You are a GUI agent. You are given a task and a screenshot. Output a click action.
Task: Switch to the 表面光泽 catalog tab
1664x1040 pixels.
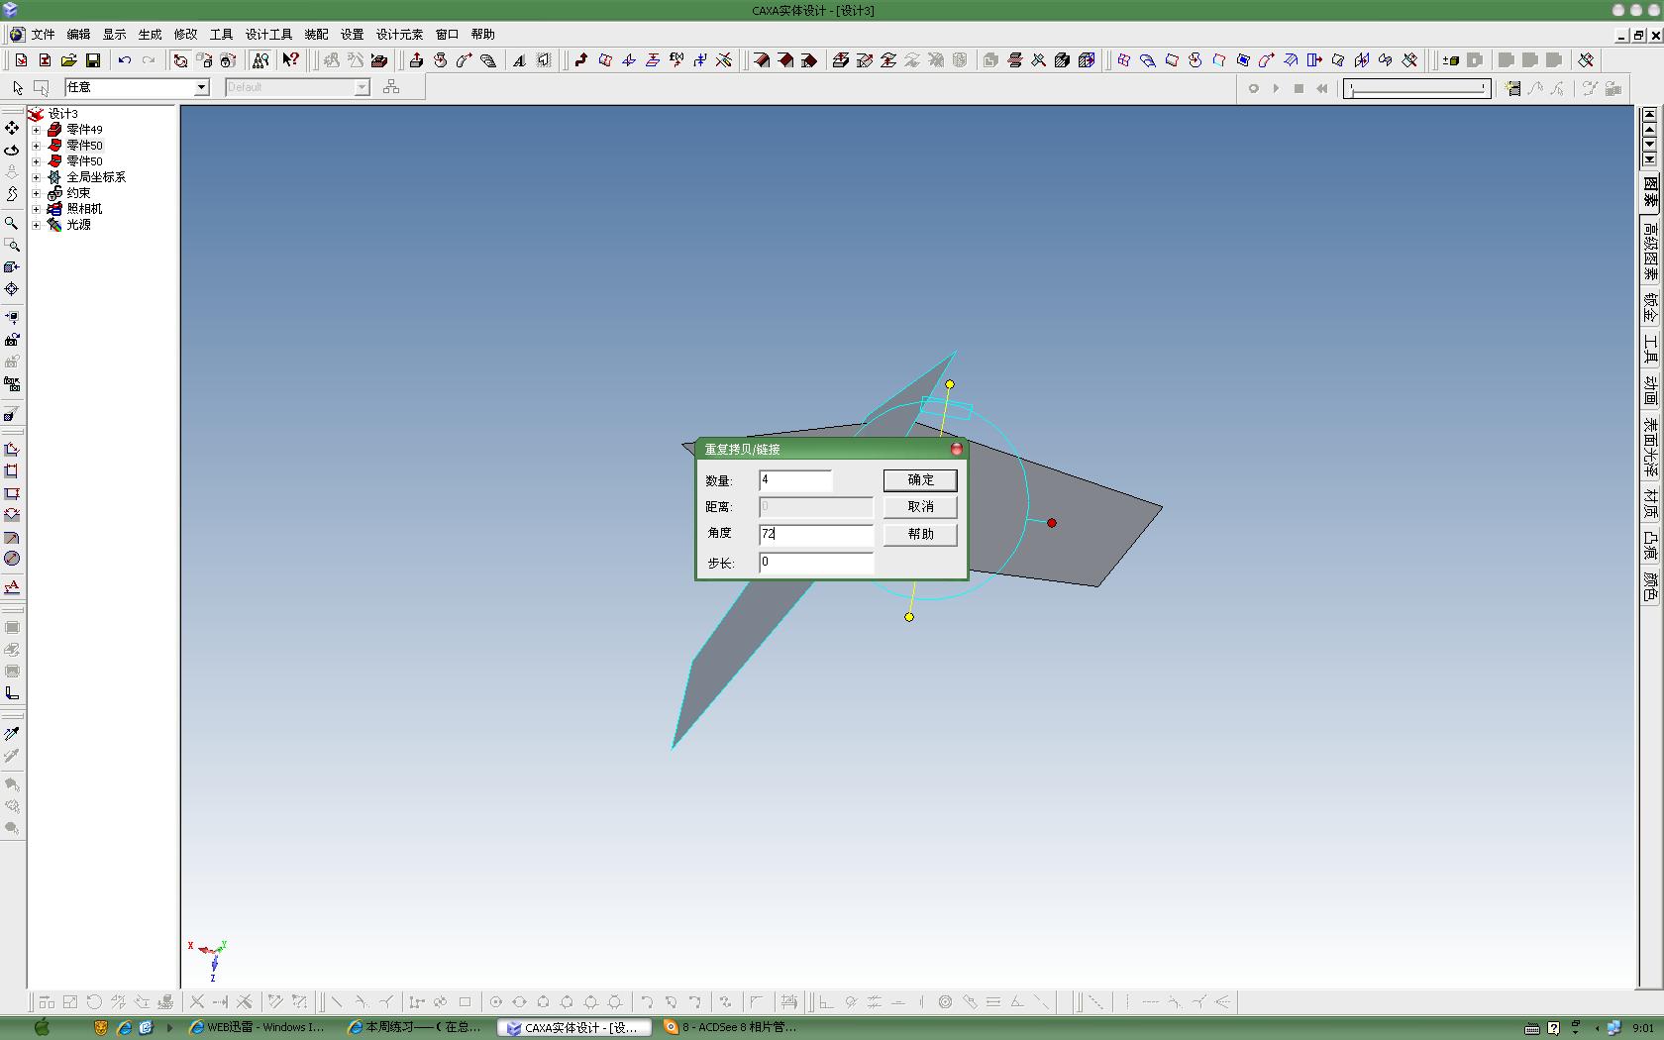[x=1650, y=448]
